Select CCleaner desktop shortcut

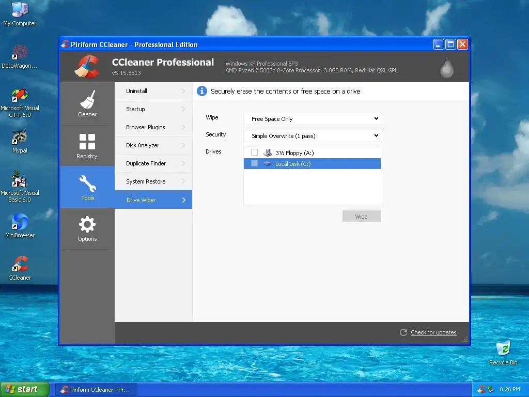coord(20,268)
